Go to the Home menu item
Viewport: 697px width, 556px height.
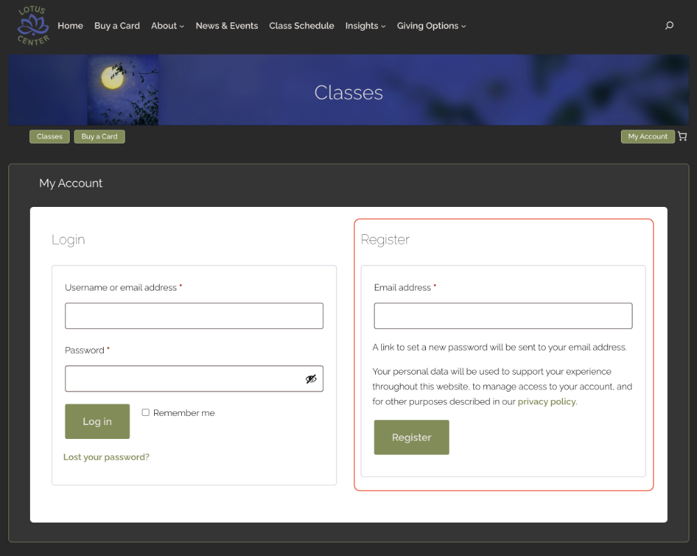point(70,26)
